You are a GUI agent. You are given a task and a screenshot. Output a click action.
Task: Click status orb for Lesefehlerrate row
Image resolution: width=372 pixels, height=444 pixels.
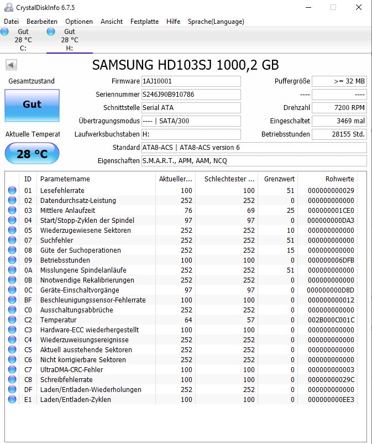tap(12, 190)
